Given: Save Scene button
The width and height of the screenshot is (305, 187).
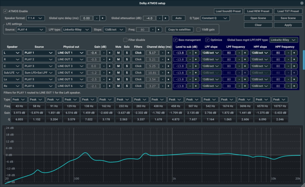Looking at the screenshot, I should coord(288,18).
